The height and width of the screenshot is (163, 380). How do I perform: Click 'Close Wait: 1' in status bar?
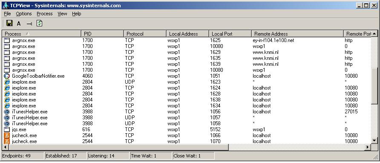pyautogui.click(x=187, y=156)
